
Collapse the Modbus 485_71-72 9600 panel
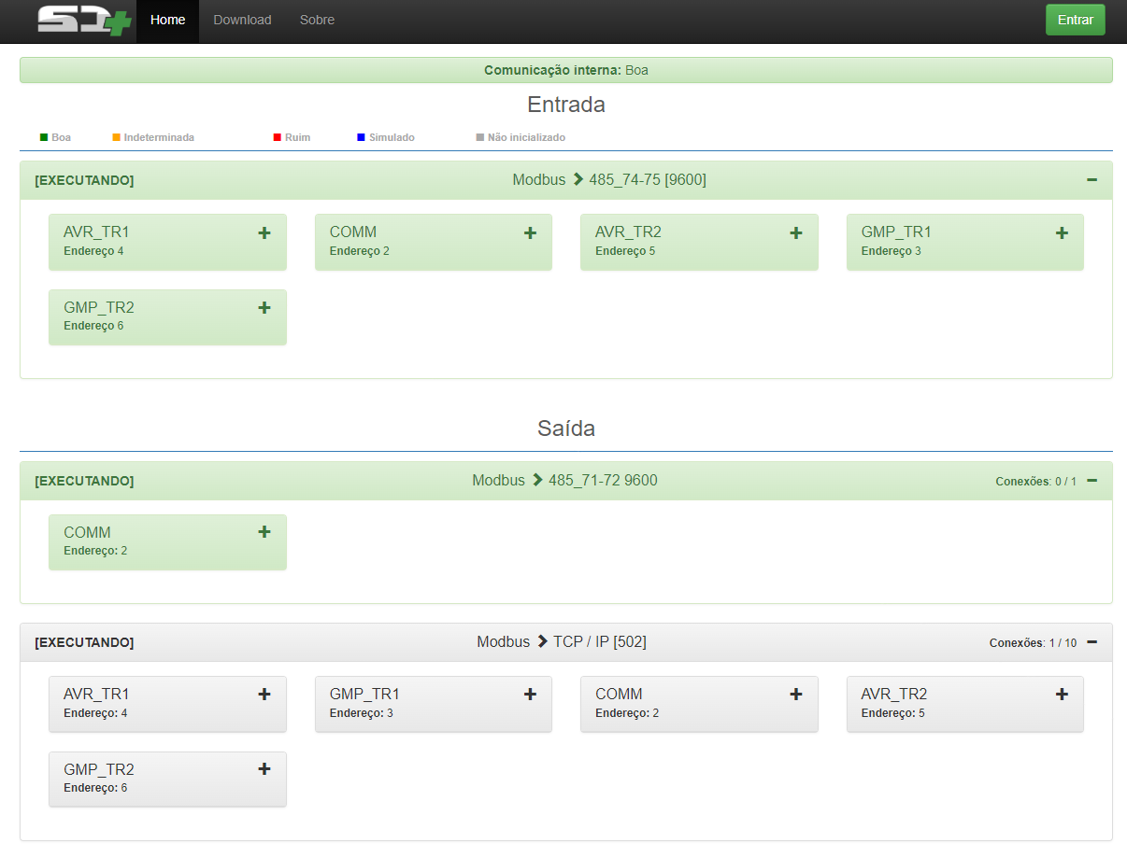pos(1091,481)
